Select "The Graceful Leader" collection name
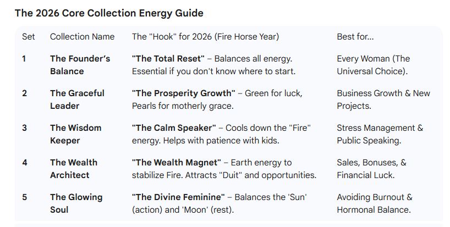Screen dimensions: 450x227 (77, 99)
